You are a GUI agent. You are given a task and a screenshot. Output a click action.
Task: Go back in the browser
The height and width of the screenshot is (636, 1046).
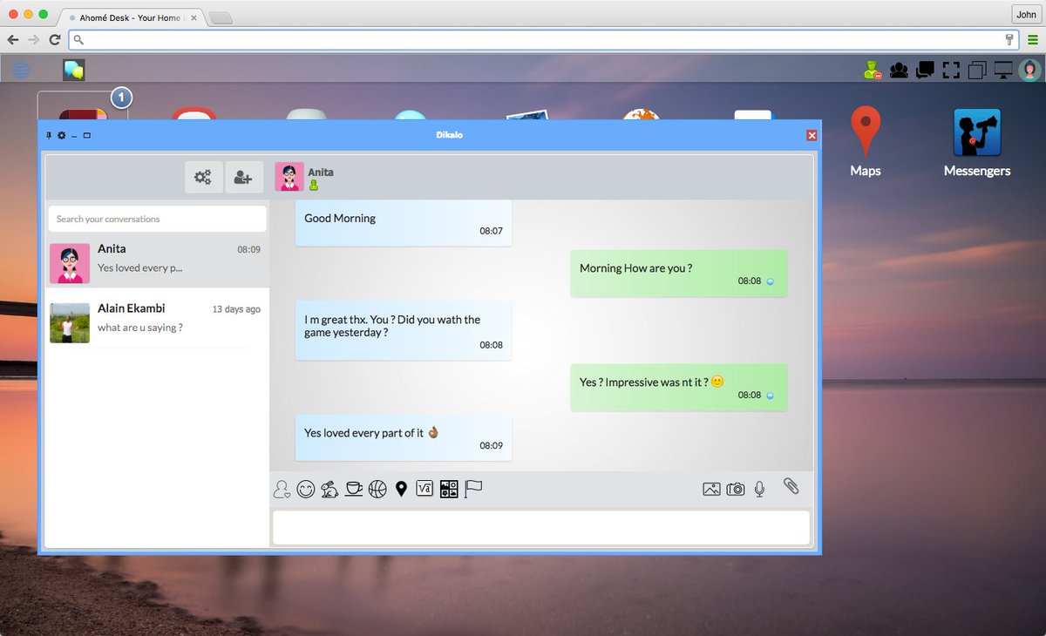coord(13,39)
